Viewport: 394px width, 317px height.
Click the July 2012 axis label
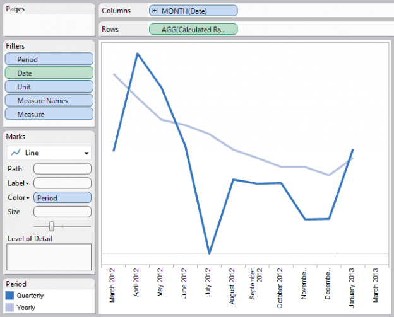pos(209,285)
